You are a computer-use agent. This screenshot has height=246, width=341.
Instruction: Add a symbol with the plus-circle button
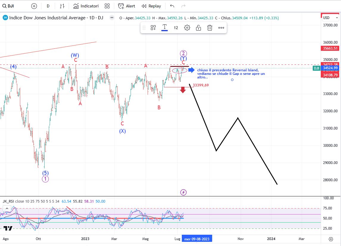(x=34, y=6)
